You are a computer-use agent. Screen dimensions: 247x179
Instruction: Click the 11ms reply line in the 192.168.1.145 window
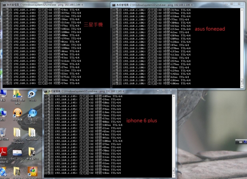82,157
